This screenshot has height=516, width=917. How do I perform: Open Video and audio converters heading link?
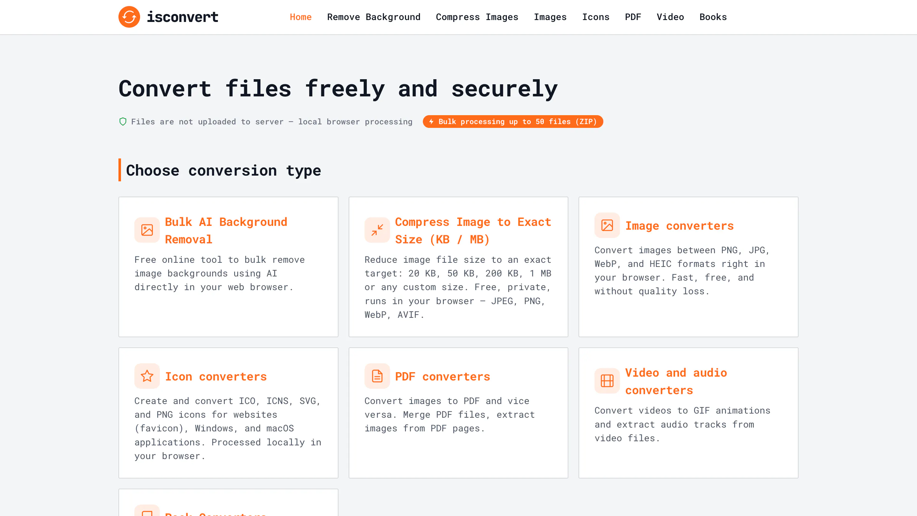click(676, 381)
